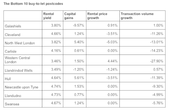Select Newcastle's 4.74% rental yield cell

[x=56, y=86]
